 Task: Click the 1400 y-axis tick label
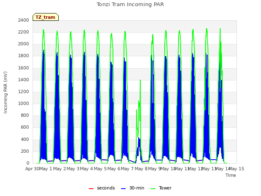coord(24,80)
